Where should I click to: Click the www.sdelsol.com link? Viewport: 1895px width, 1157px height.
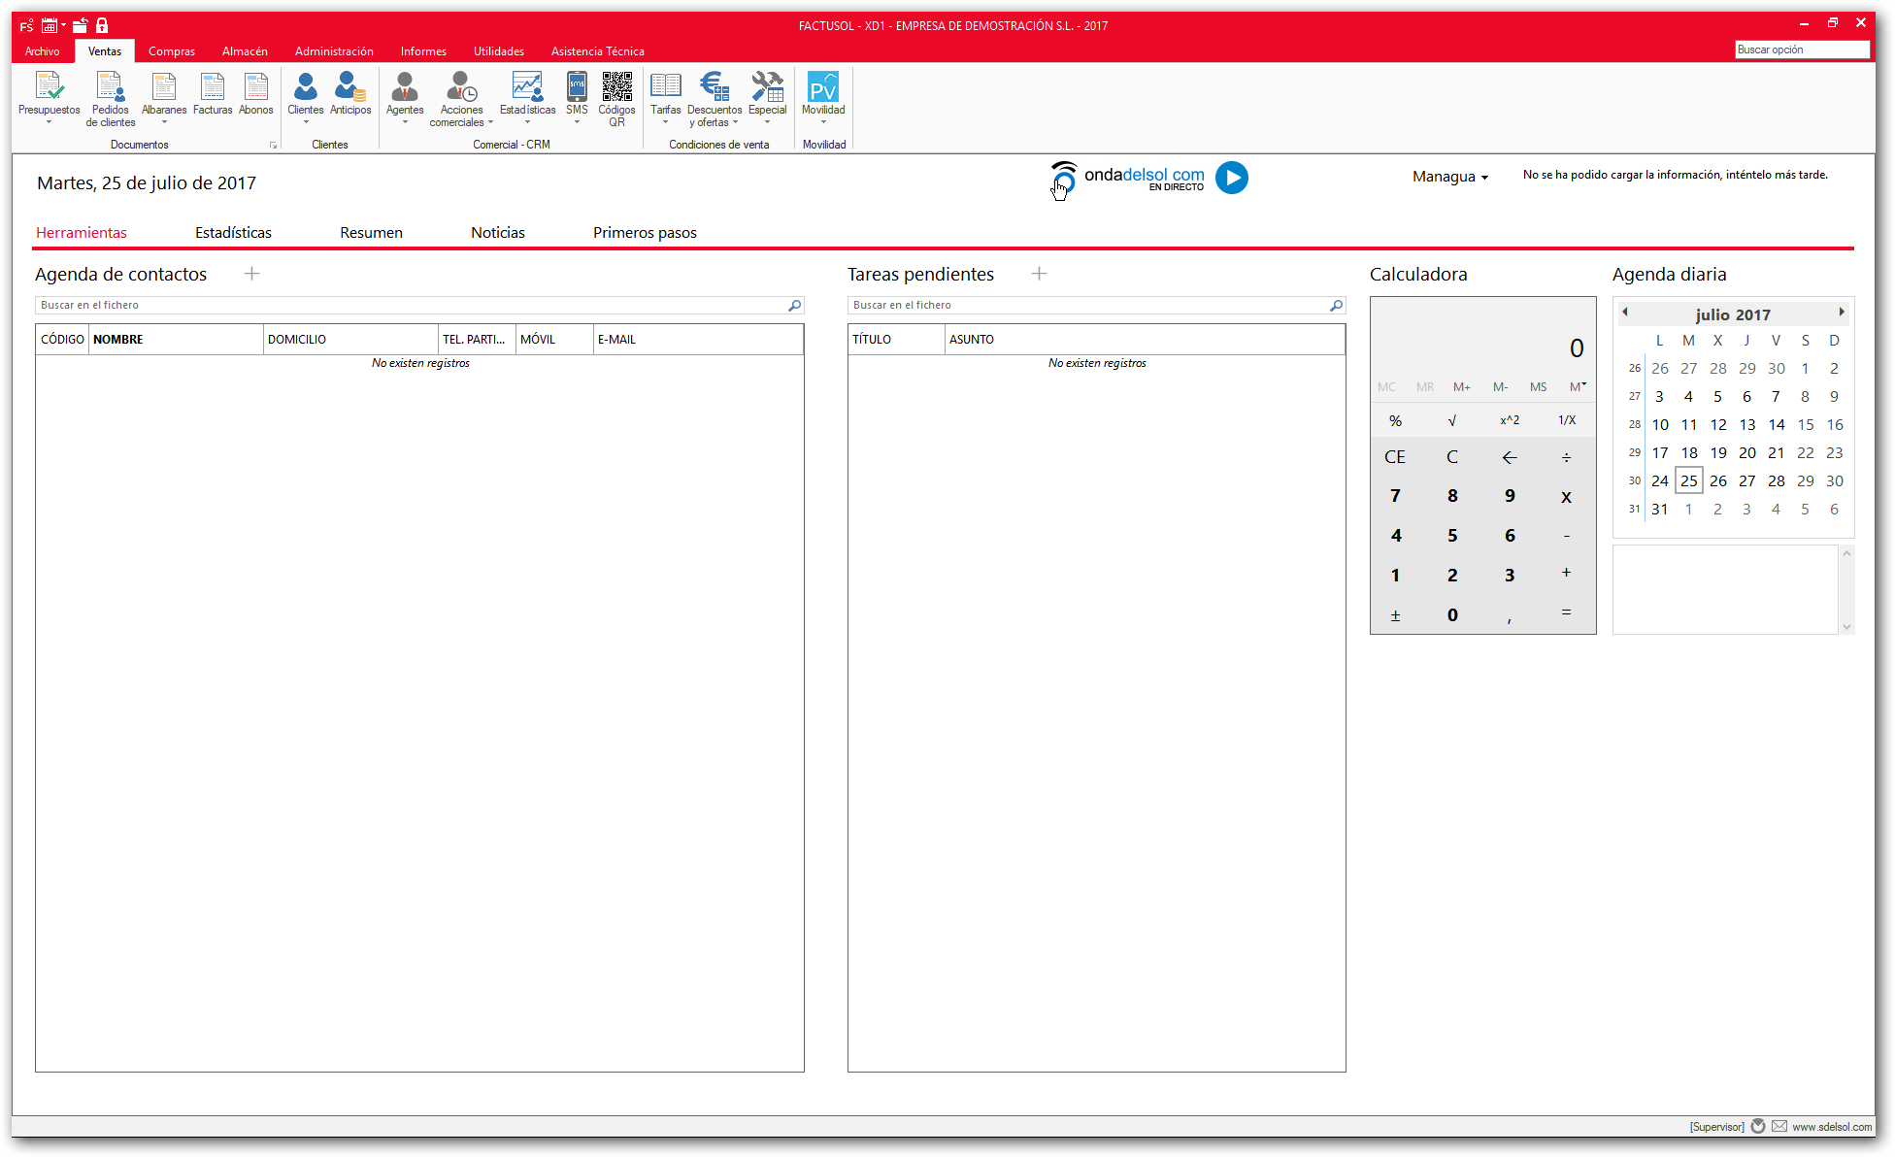pyautogui.click(x=1832, y=1127)
